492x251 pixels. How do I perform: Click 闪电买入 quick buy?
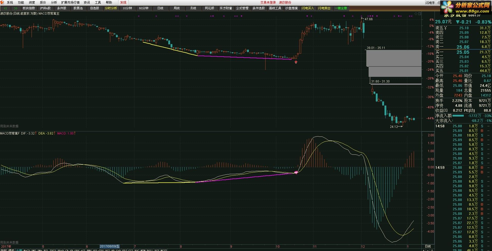308,8
